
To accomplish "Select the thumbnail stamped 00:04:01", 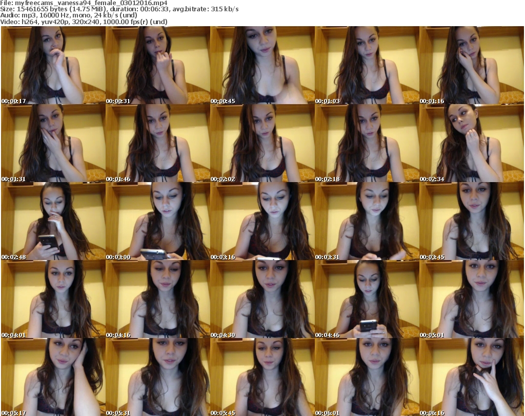I will [x=53, y=300].
